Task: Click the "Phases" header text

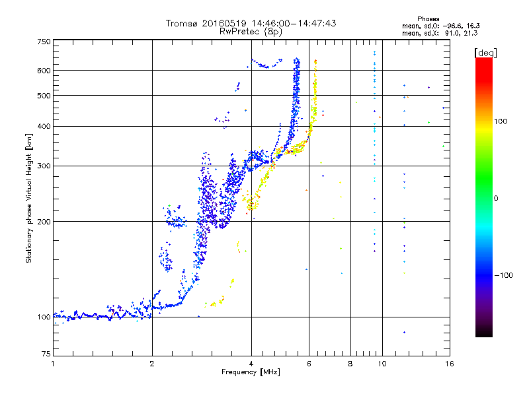Action: click(x=428, y=19)
